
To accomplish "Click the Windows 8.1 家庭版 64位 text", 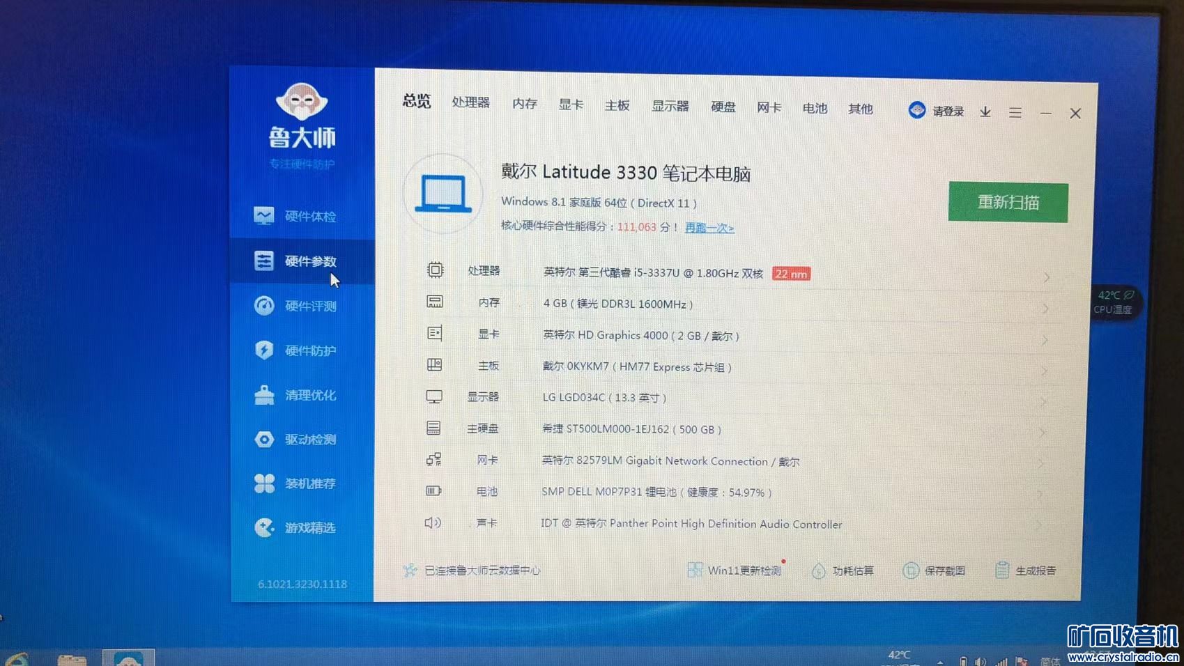I will tap(564, 202).
